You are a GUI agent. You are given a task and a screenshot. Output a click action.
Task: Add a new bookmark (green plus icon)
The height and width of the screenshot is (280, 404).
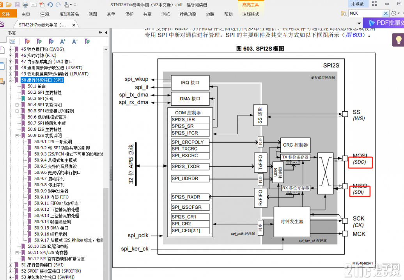click(x=39, y=41)
